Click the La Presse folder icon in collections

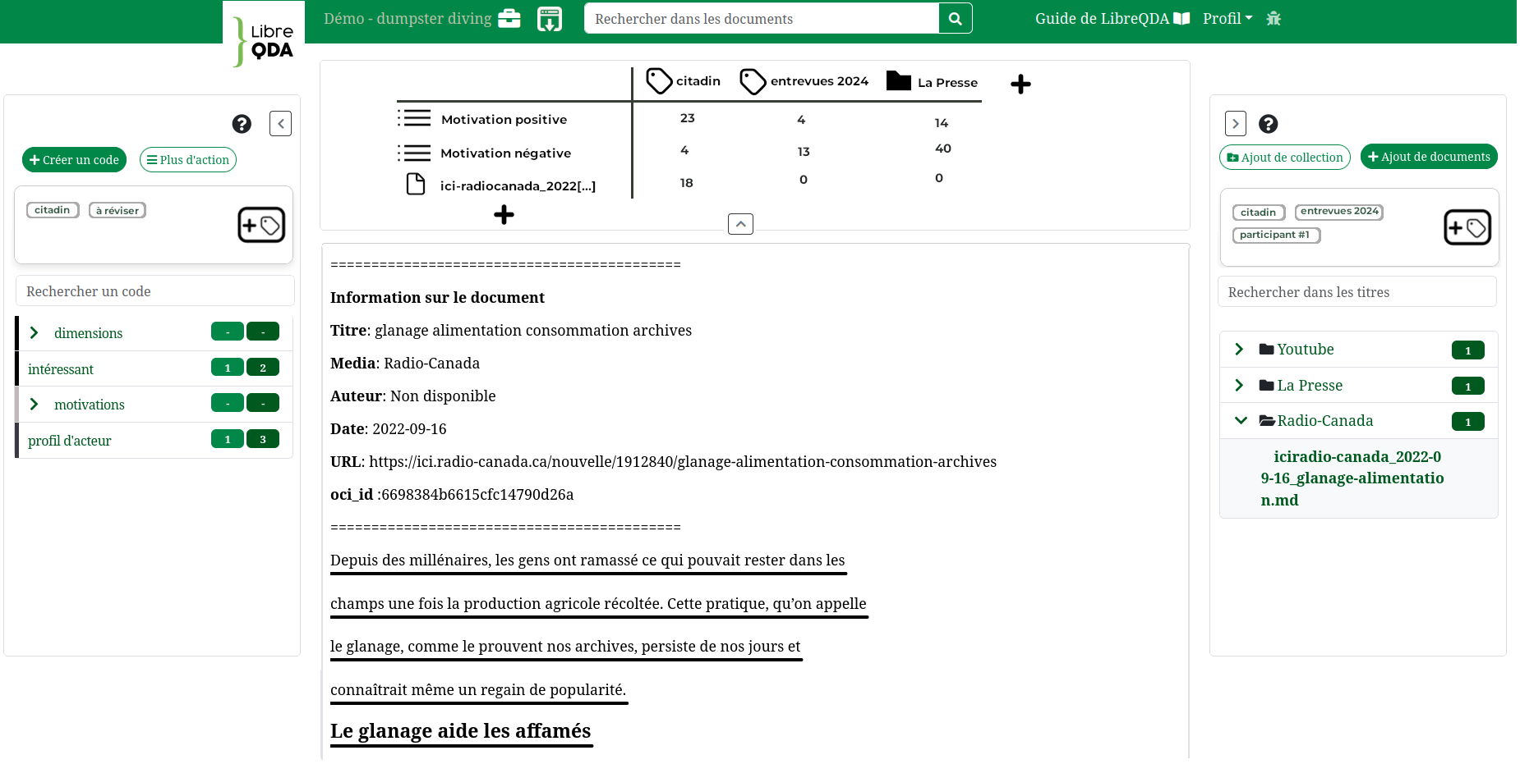tap(1266, 386)
